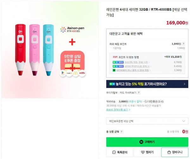Click the question mark next to 카드 자세히보기
The image size is (190, 159).
(x=139, y=93)
